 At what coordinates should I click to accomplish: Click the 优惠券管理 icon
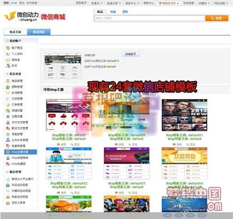pos(8,146)
